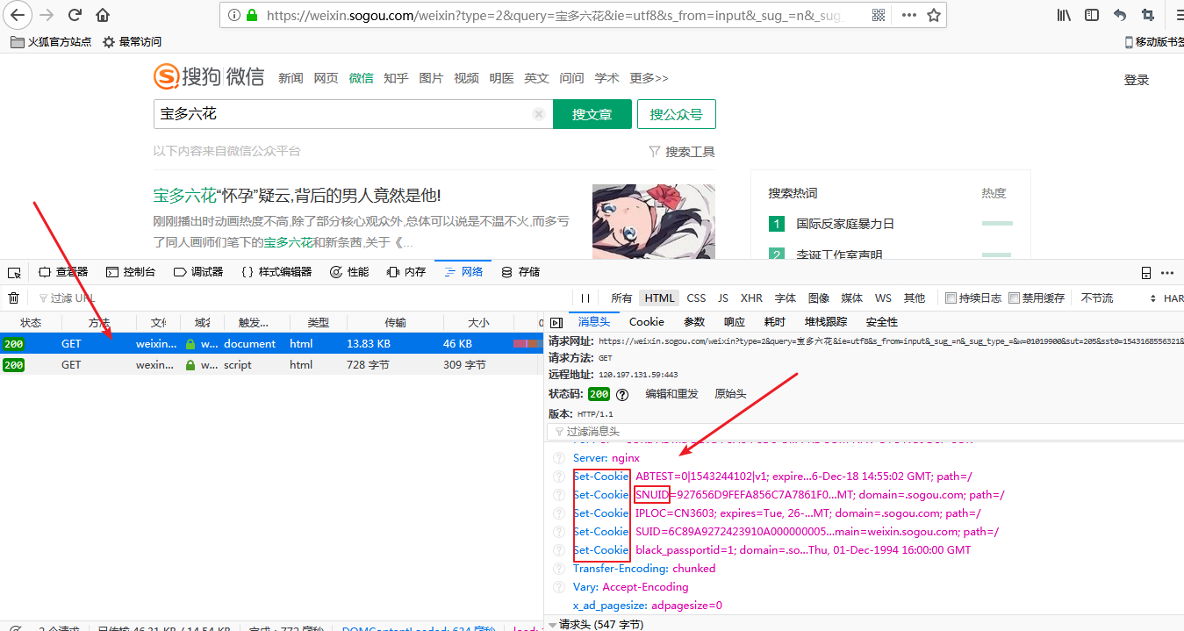This screenshot has height=631, width=1184.
Task: Filter requests by 所有
Action: 621,298
